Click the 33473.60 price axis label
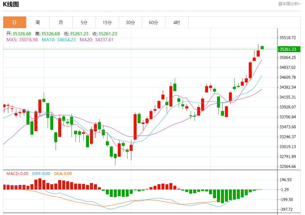The height and width of the screenshot is (215, 305). [288, 127]
